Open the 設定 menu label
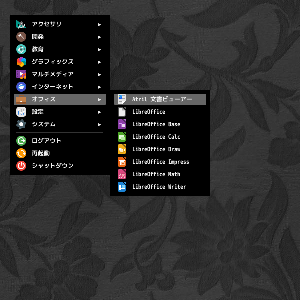 coord(38,111)
